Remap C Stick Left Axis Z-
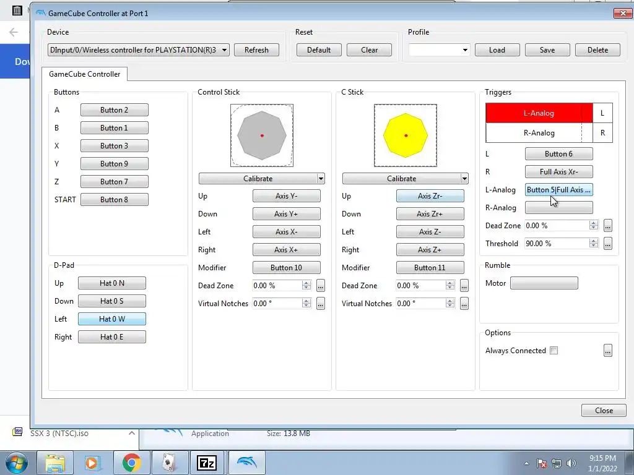The width and height of the screenshot is (634, 475). coord(430,232)
